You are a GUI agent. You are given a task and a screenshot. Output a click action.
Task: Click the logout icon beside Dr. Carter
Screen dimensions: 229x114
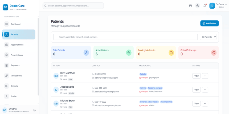pyautogui.click(x=35, y=110)
